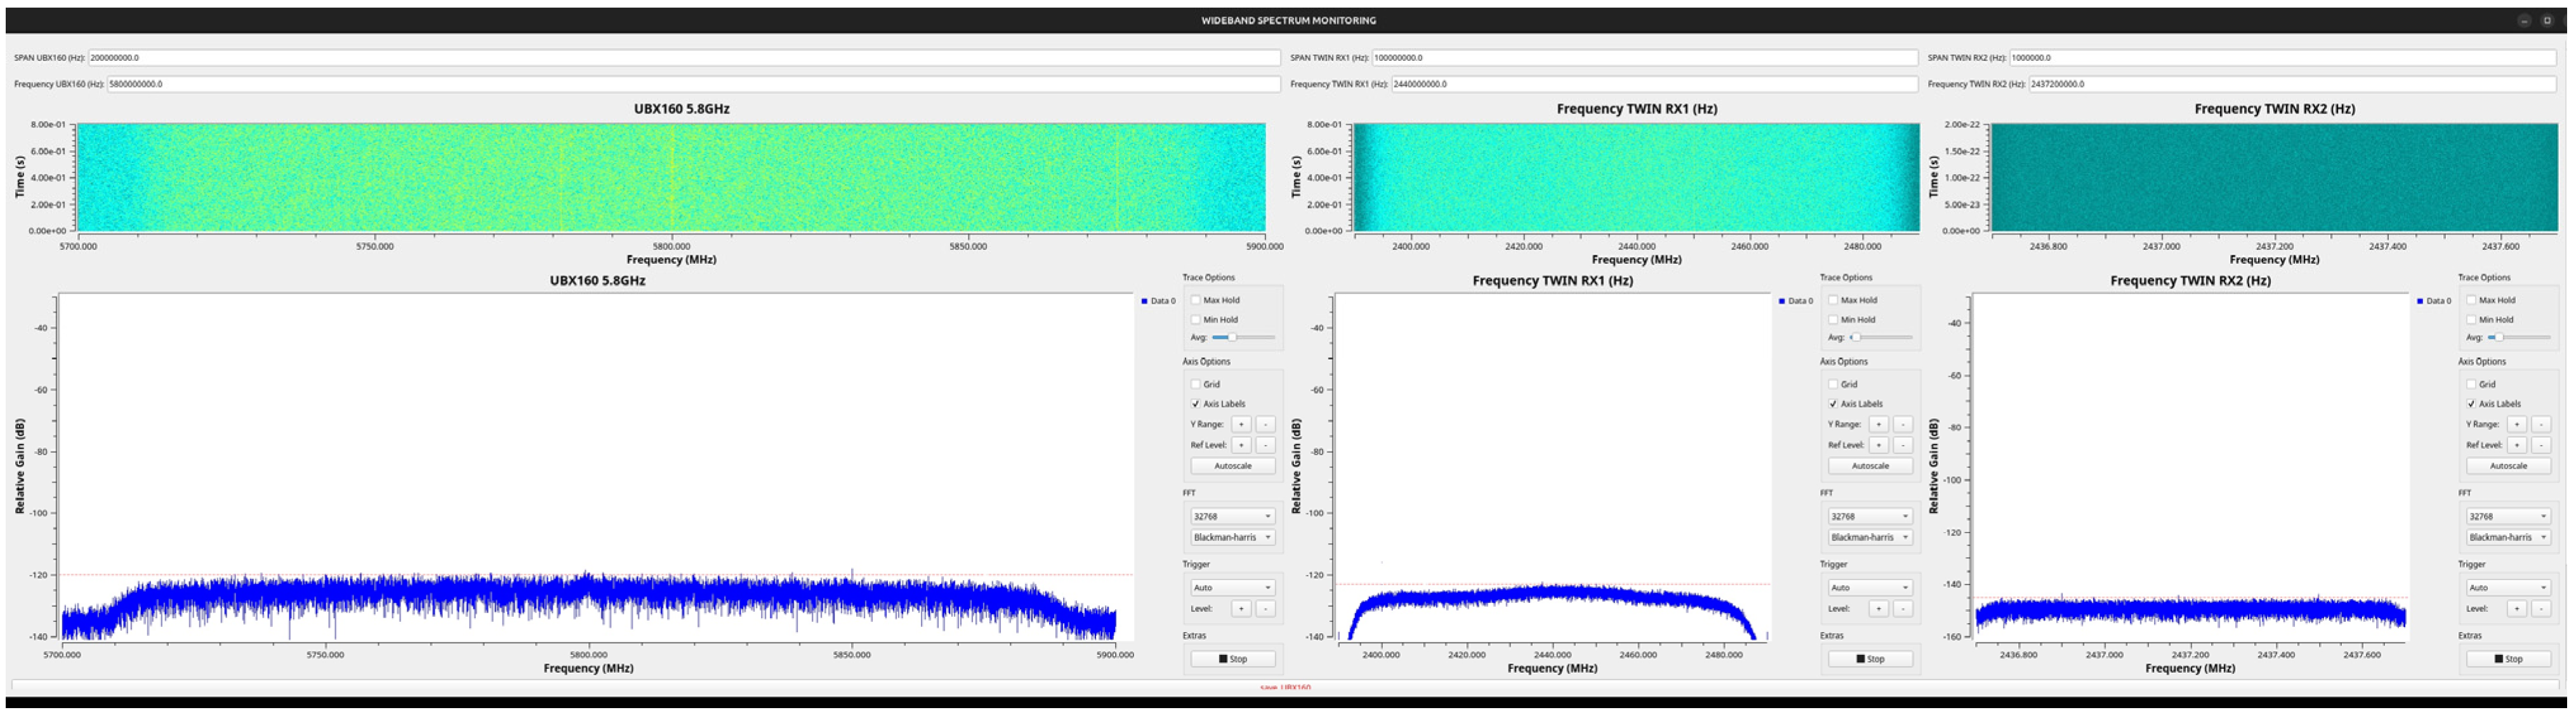2576x717 pixels.
Task: Decrease trigger Level on TWIN RX2 plot
Action: click(2540, 609)
